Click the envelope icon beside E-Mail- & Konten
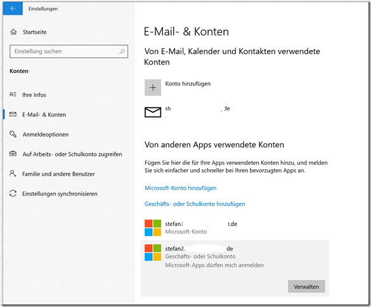The height and width of the screenshot is (307, 371). tap(13, 114)
